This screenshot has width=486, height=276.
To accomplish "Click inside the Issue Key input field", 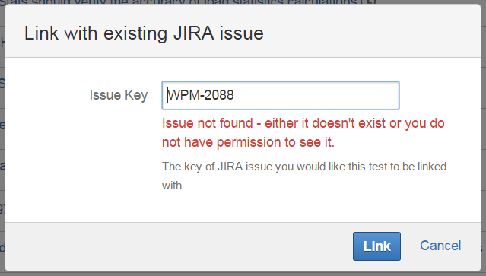I will (x=281, y=95).
